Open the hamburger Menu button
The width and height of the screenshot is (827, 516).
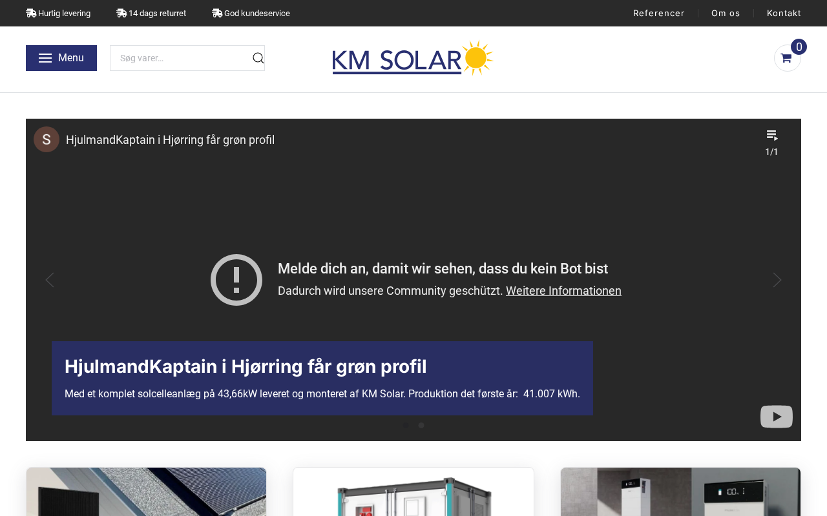(x=61, y=58)
